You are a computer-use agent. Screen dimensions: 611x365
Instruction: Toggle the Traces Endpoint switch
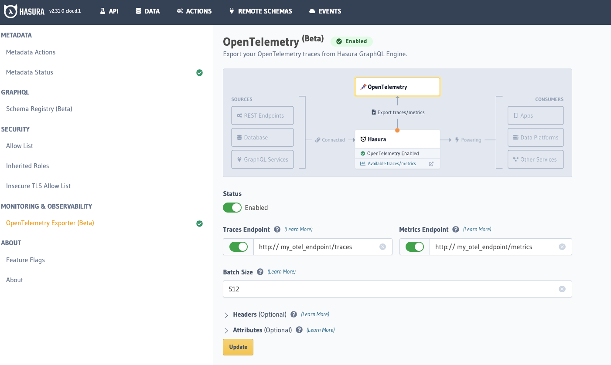239,247
